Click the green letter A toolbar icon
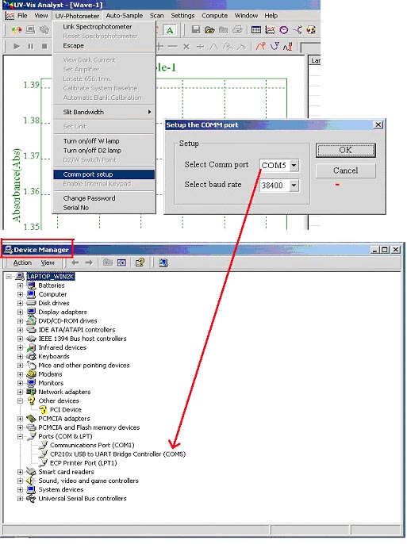This screenshot has height=544, width=407. pyautogui.click(x=170, y=30)
